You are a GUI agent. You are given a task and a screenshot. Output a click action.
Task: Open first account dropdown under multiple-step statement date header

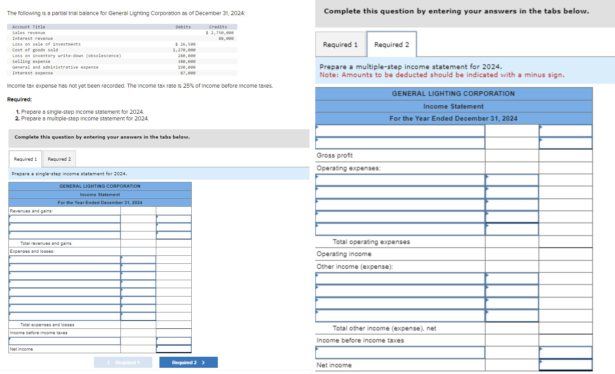(x=400, y=131)
